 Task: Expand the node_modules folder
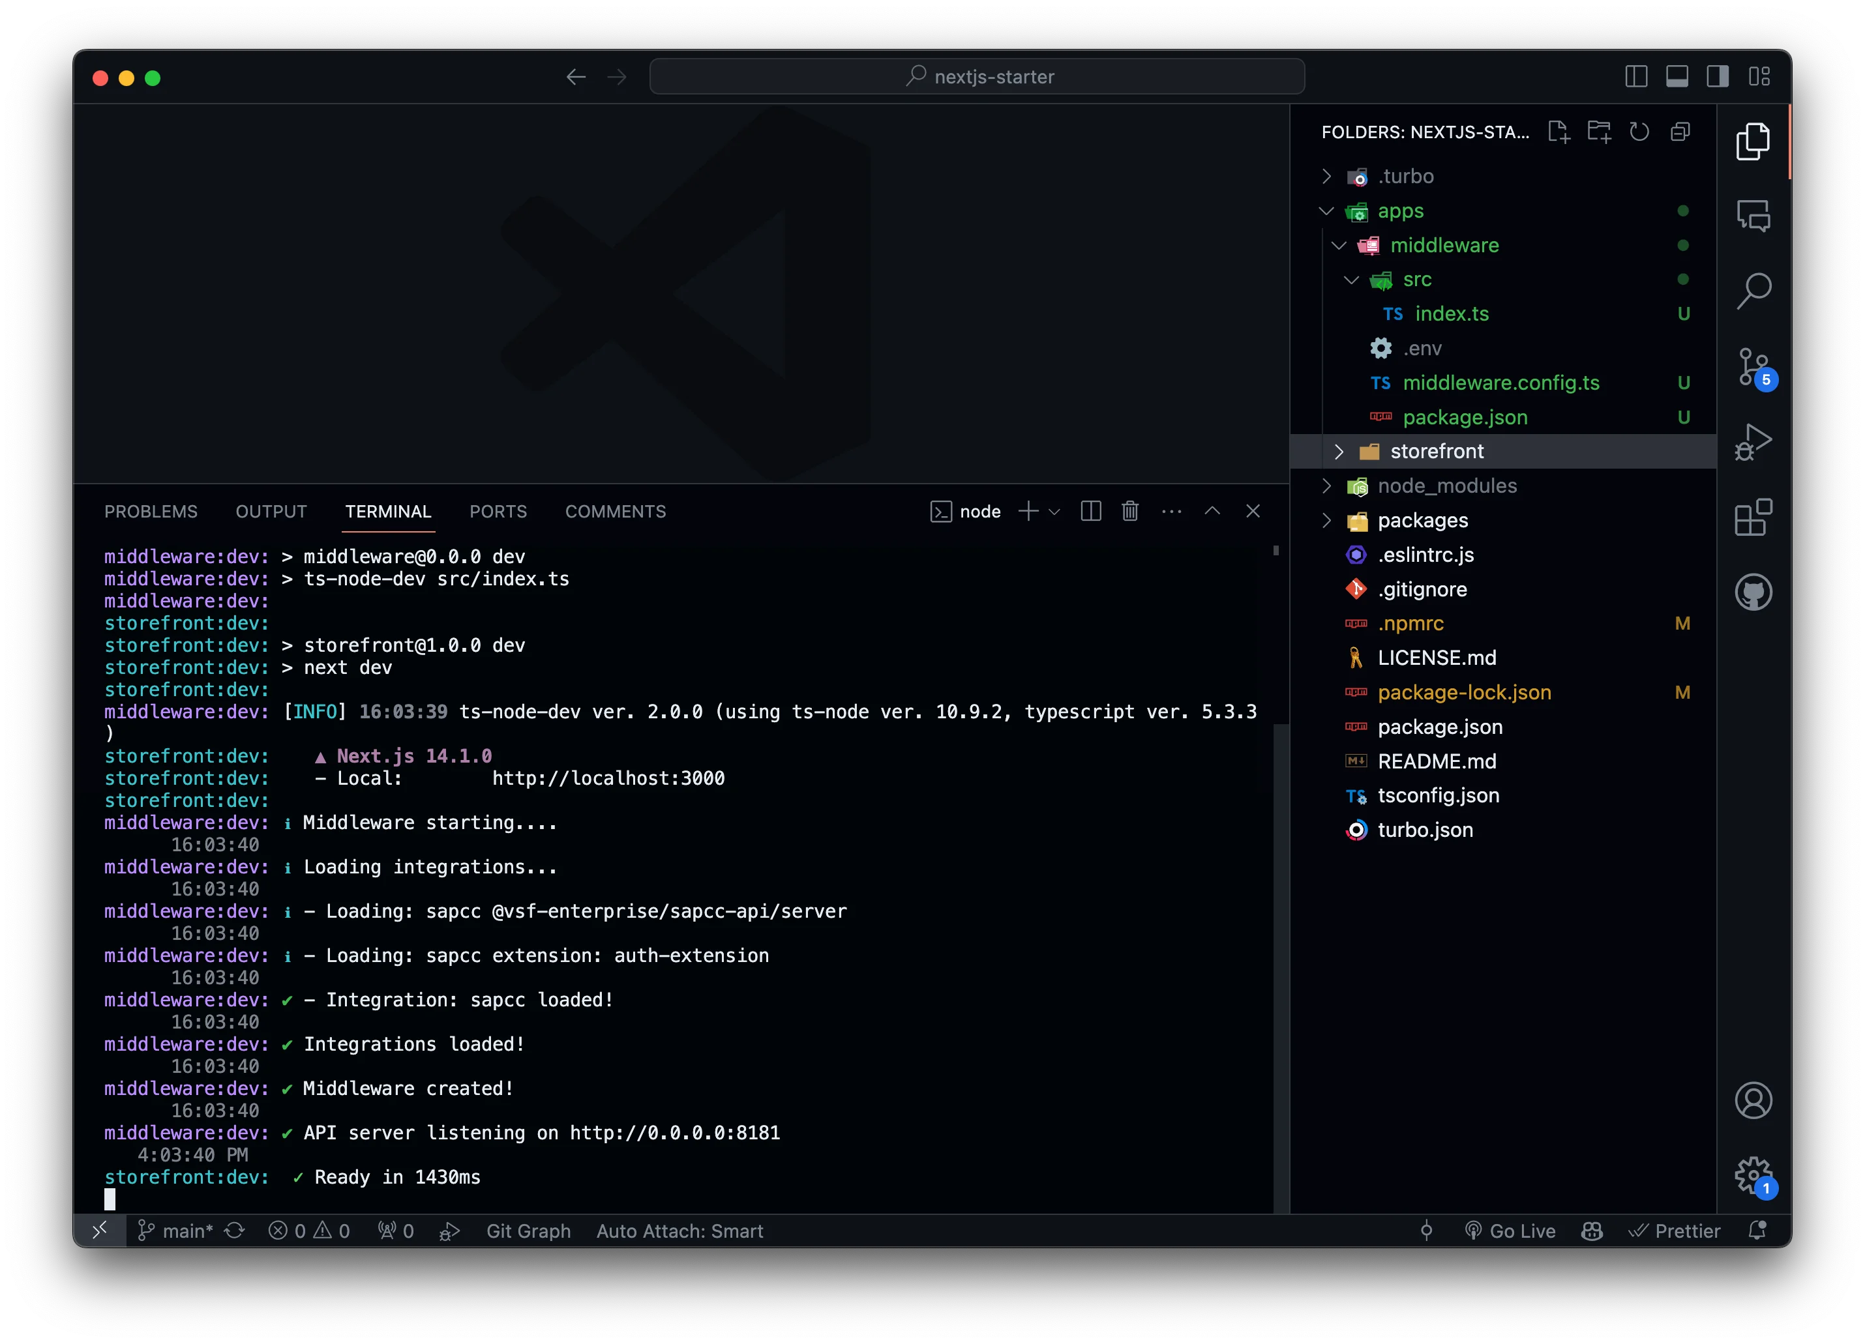(1326, 486)
